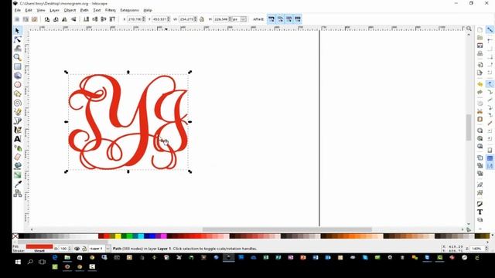Select the Eraser tool

(17, 157)
